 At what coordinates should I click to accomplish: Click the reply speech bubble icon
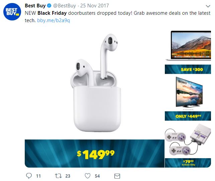pyautogui.click(x=29, y=176)
